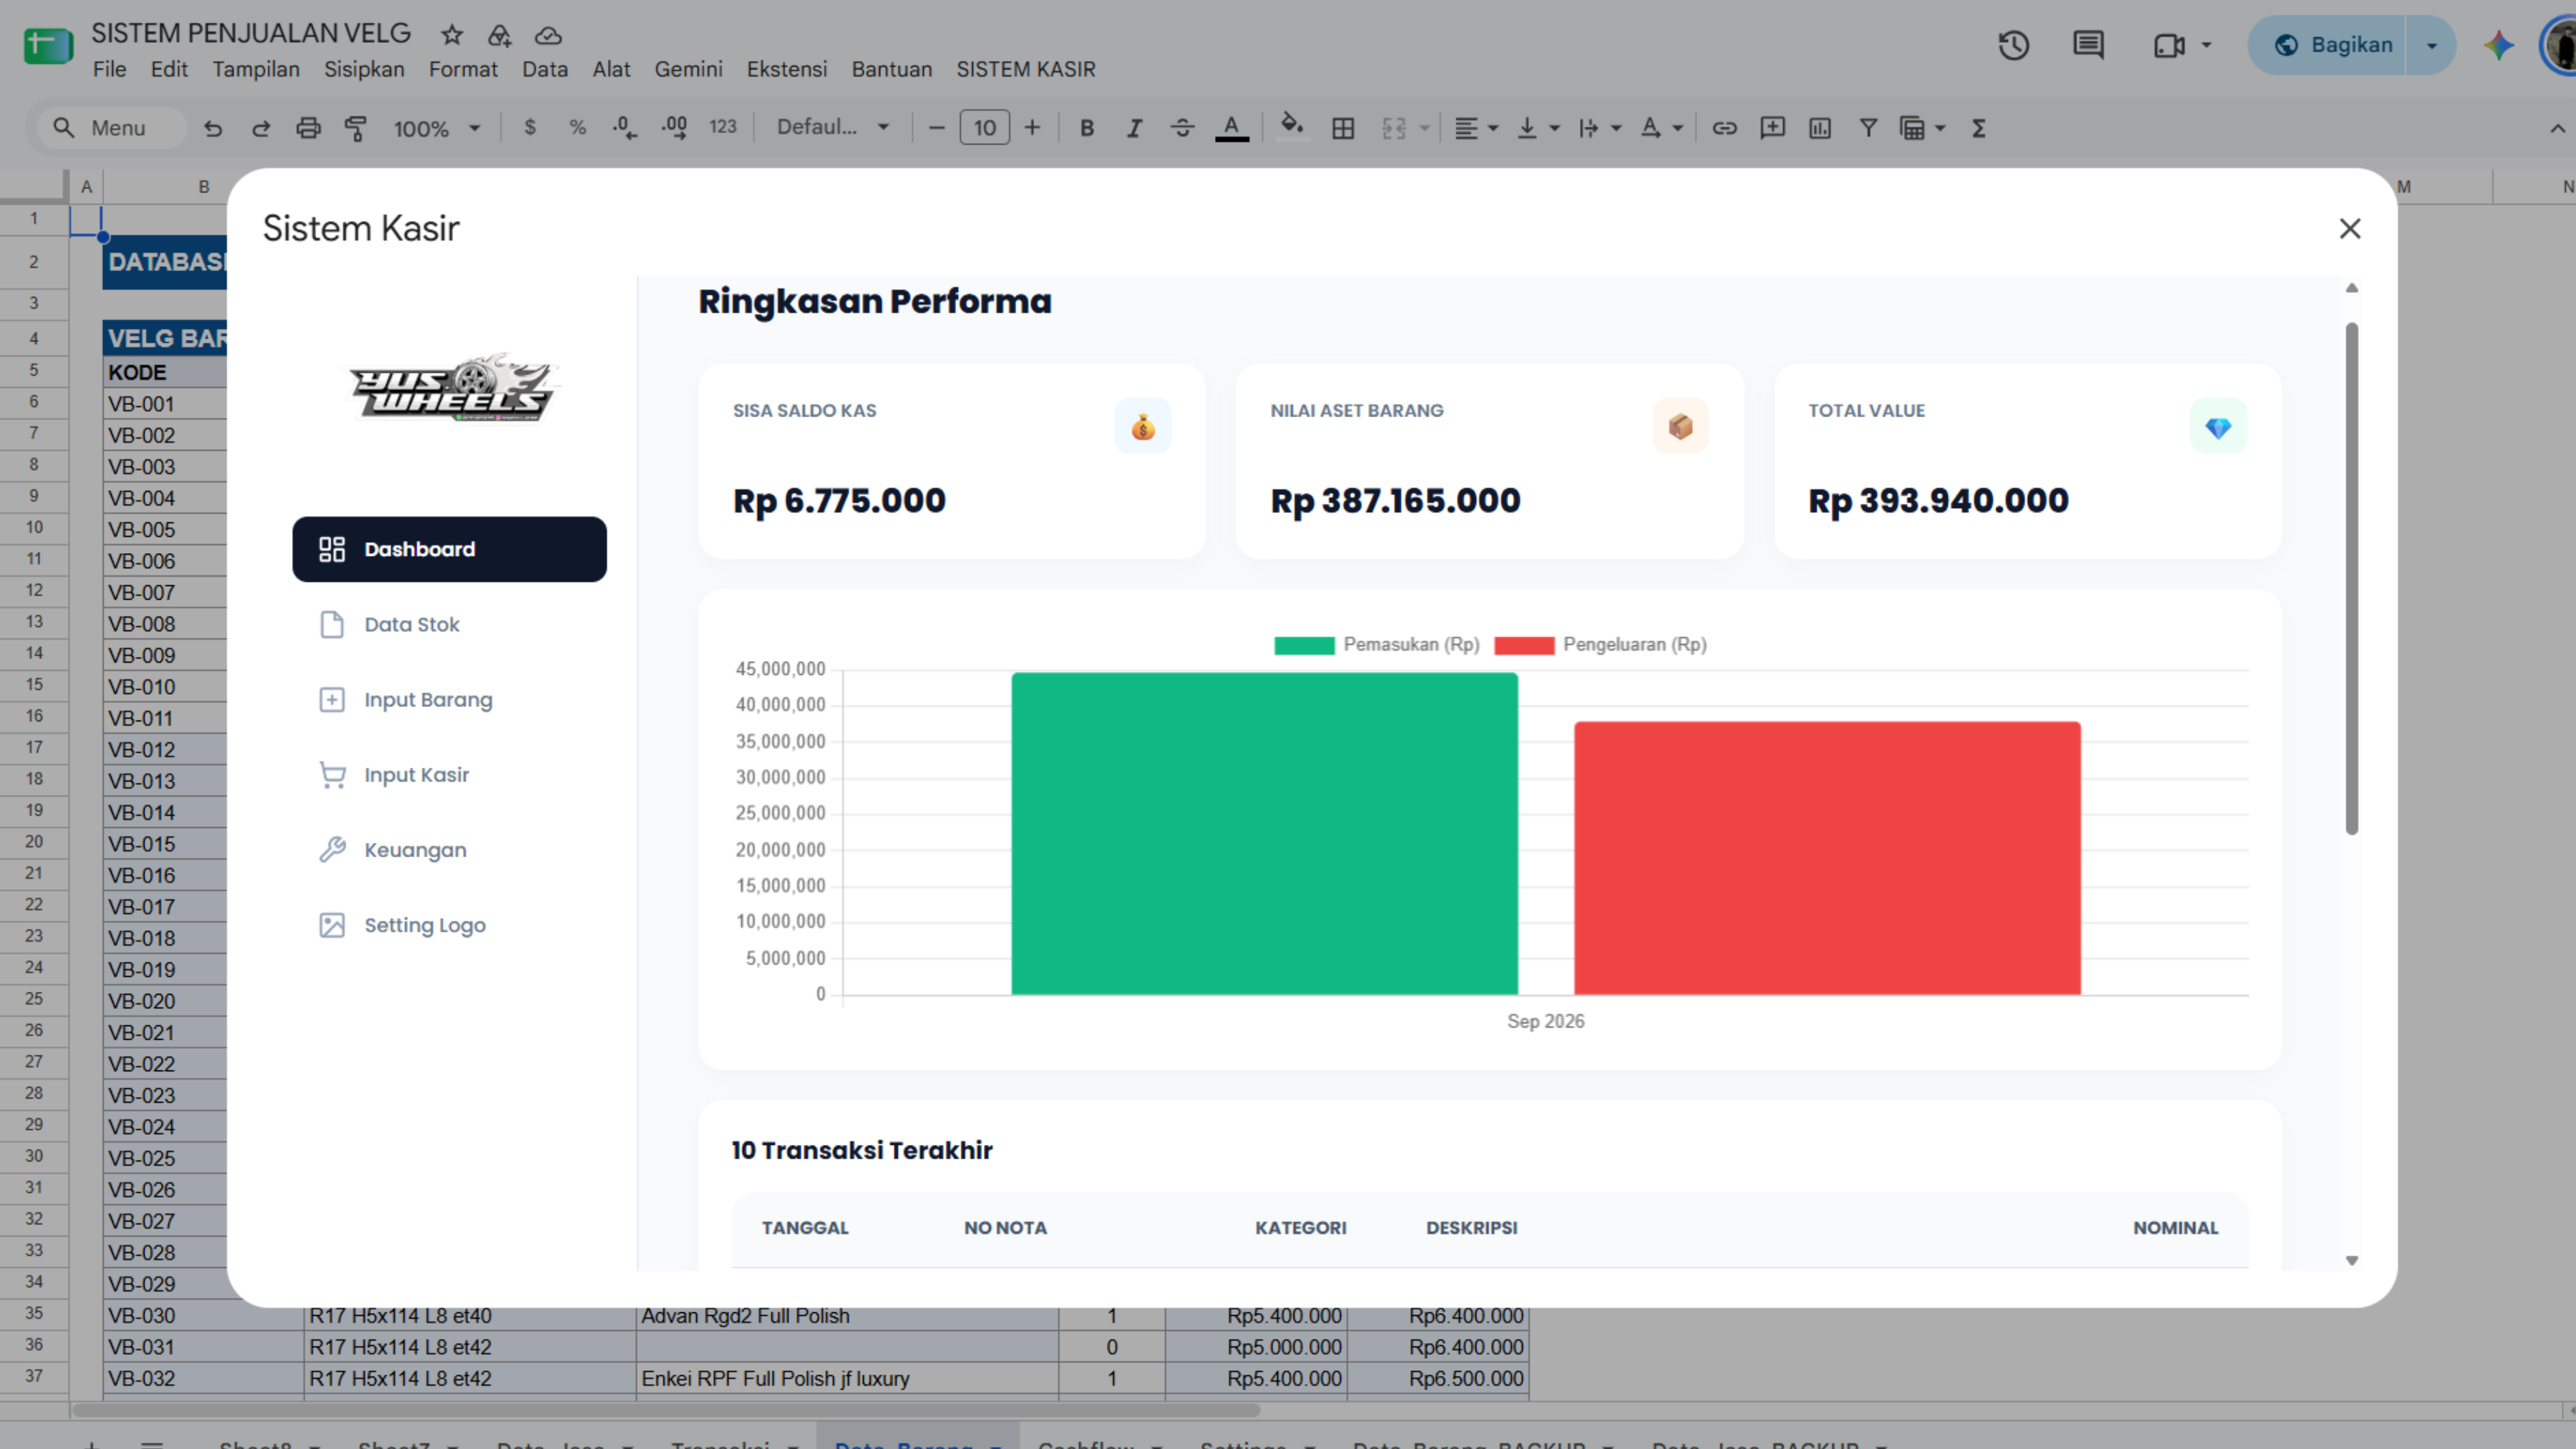This screenshot has width=2576, height=1449.
Task: Create a filter with funnel icon
Action: [1867, 128]
